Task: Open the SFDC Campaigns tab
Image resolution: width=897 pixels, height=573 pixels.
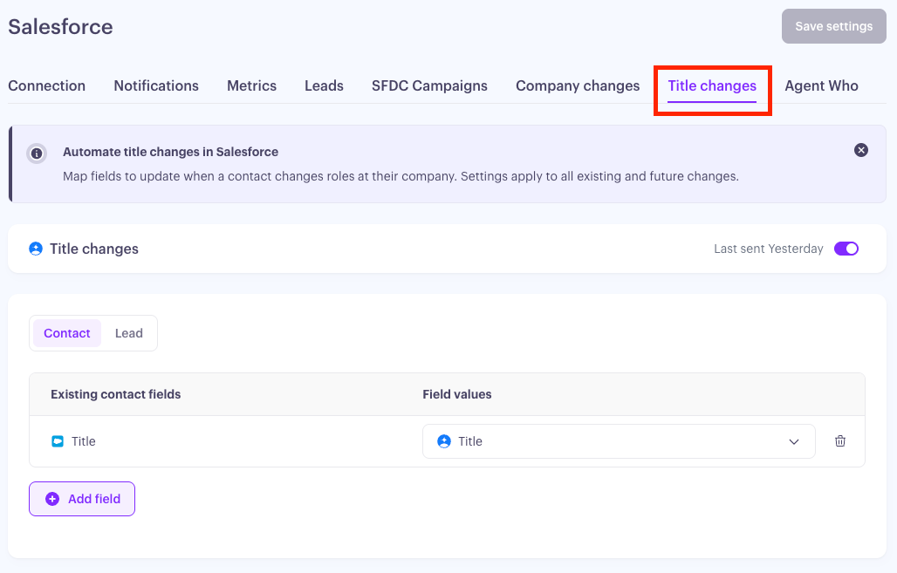Action: (429, 85)
